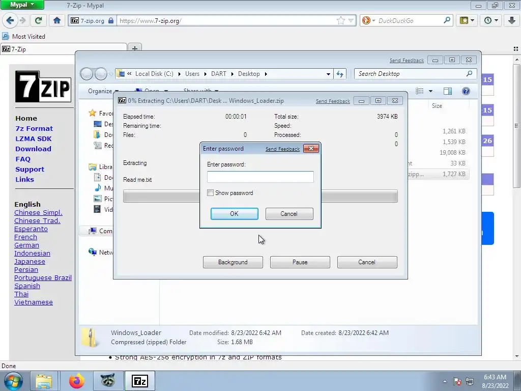Click Send Feedback in Explorer window
Viewport: 521px width, 391px height.
[407, 61]
